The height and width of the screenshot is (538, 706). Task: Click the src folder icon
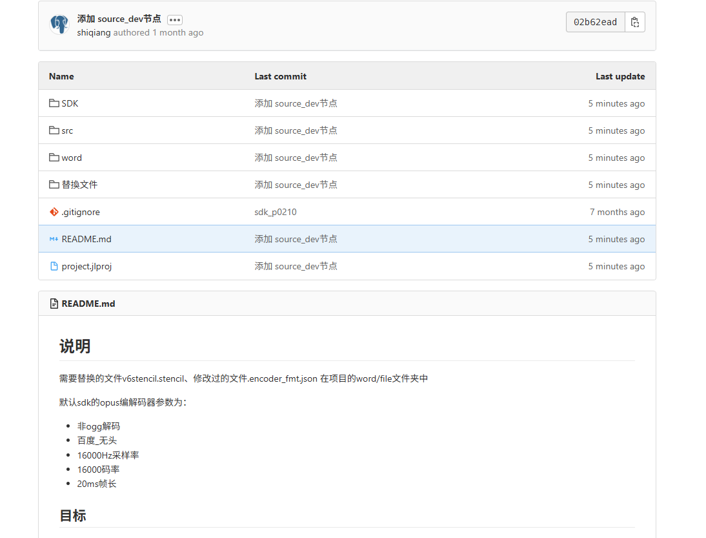[x=54, y=130]
